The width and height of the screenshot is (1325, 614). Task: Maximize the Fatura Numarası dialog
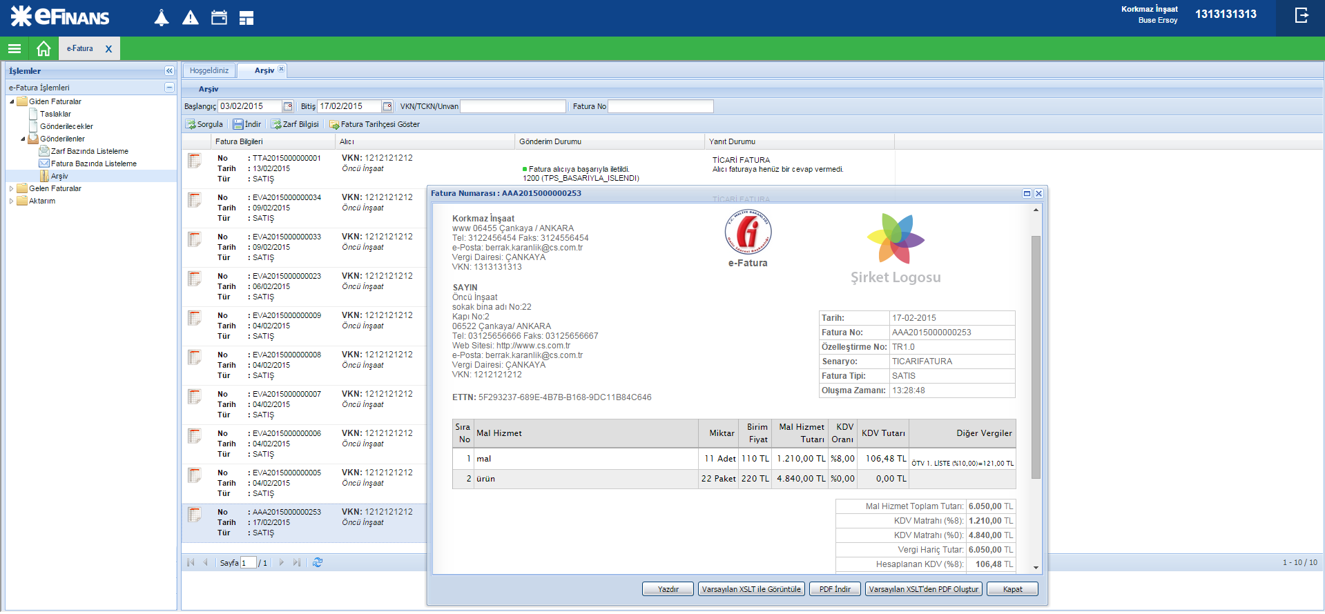click(x=1027, y=194)
